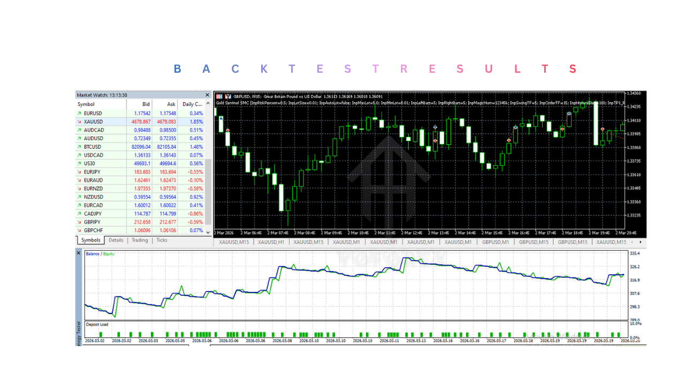Click the Balance / Equity graph legend
685x385 pixels.
click(x=100, y=254)
